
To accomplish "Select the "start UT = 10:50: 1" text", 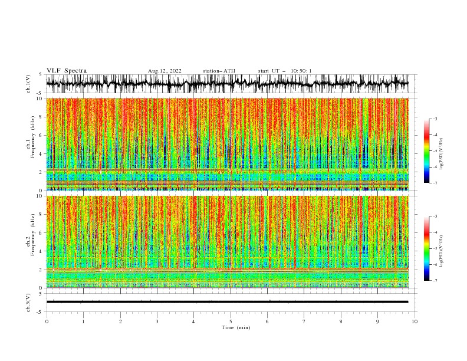I will [x=285, y=71].
